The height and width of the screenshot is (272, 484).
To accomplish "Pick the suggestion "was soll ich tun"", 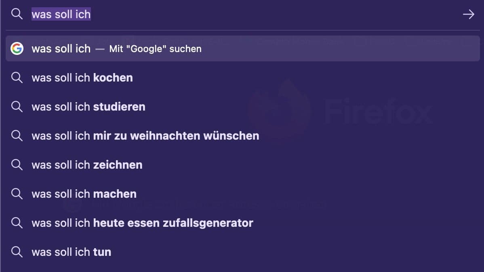I will pos(71,252).
